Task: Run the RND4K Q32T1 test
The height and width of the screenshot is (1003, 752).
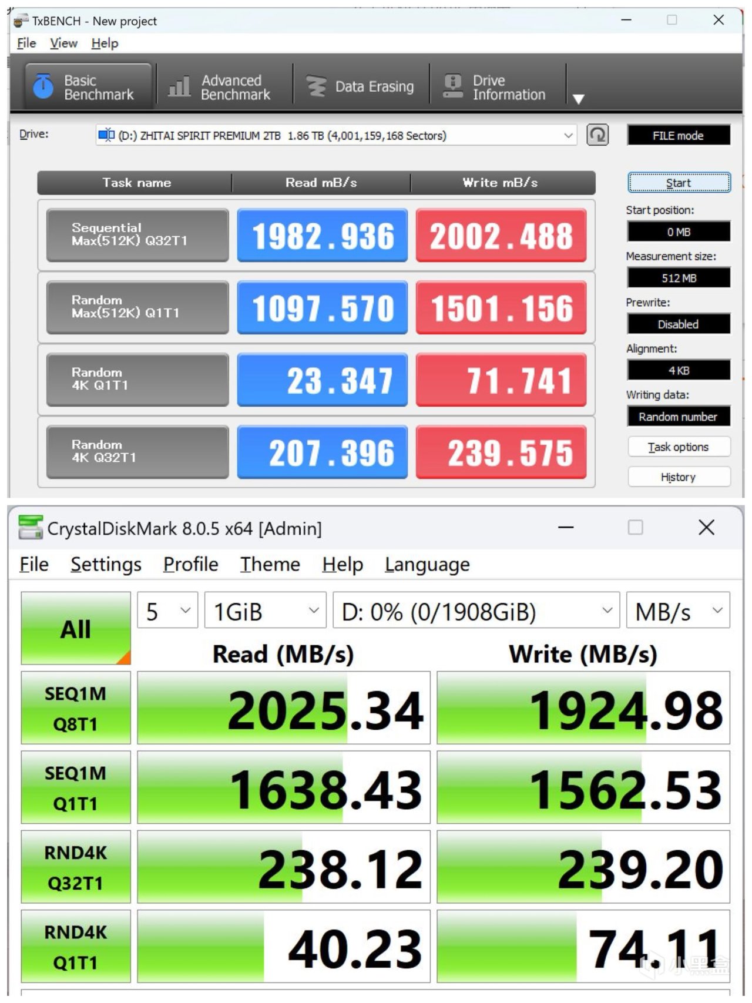Action: [x=76, y=867]
